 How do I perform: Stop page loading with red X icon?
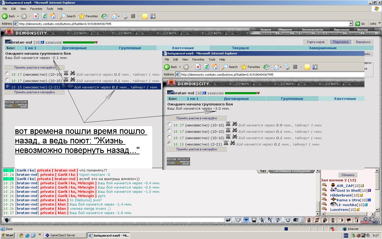click(36, 16)
